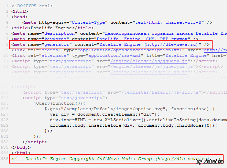Select the DOCTYPE html declaration text
Screen dimensions: 227x168
point(32,6)
